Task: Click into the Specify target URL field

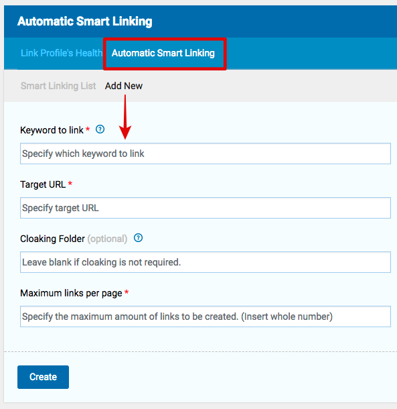Action: (206, 208)
